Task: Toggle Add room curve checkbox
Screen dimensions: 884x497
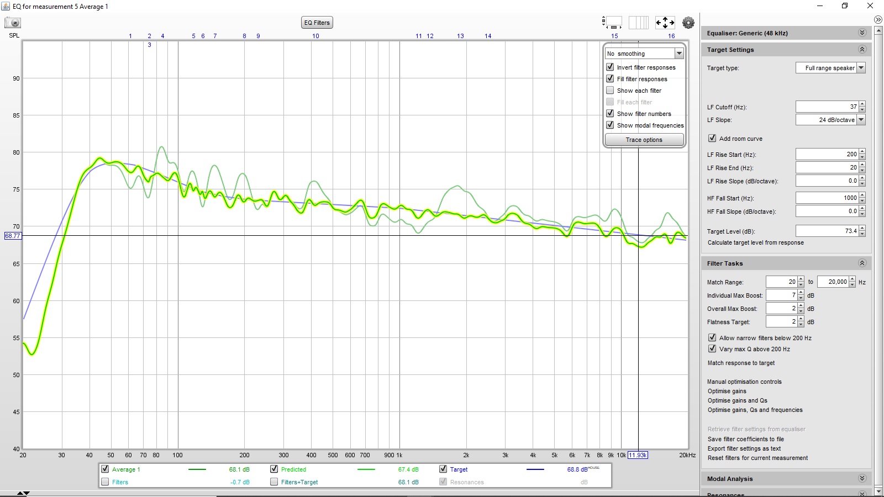Action: pos(712,138)
